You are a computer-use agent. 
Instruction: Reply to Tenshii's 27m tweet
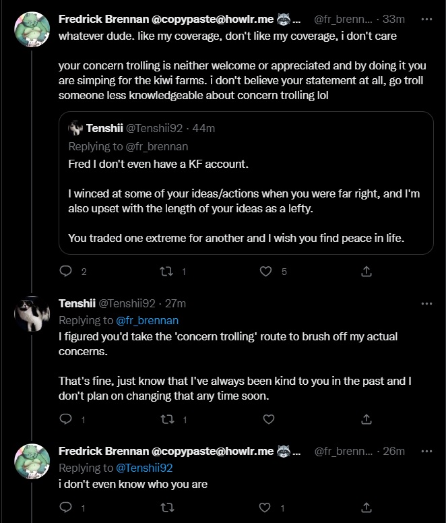(66, 419)
